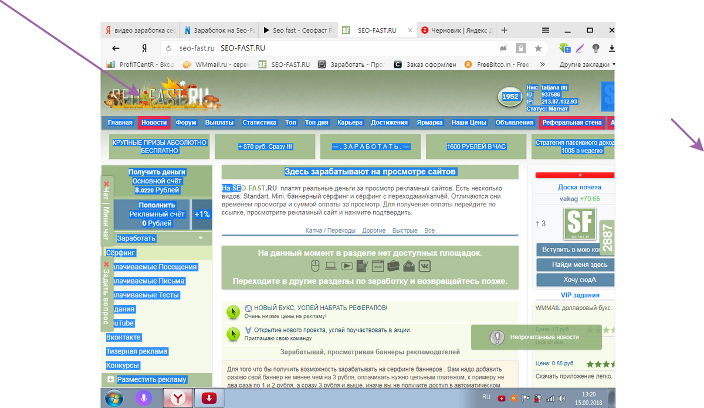Open Тизерная реклама sidebar item
The image size is (704, 408).
137,351
